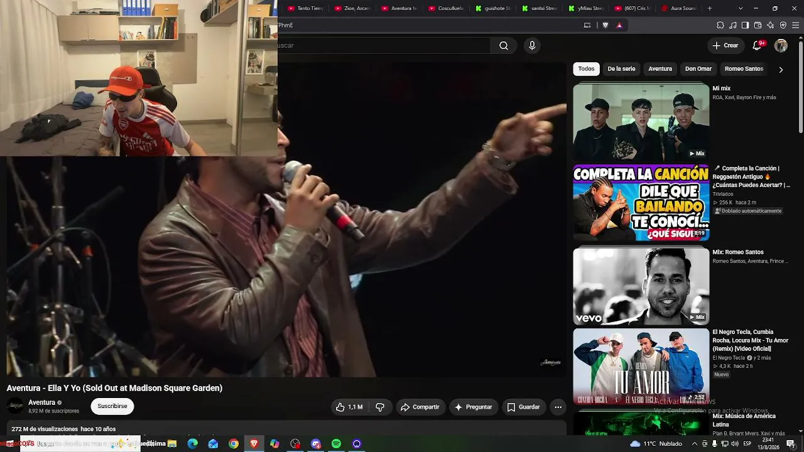The image size is (804, 452).
Task: Click the Guardar save button
Action: coord(524,407)
